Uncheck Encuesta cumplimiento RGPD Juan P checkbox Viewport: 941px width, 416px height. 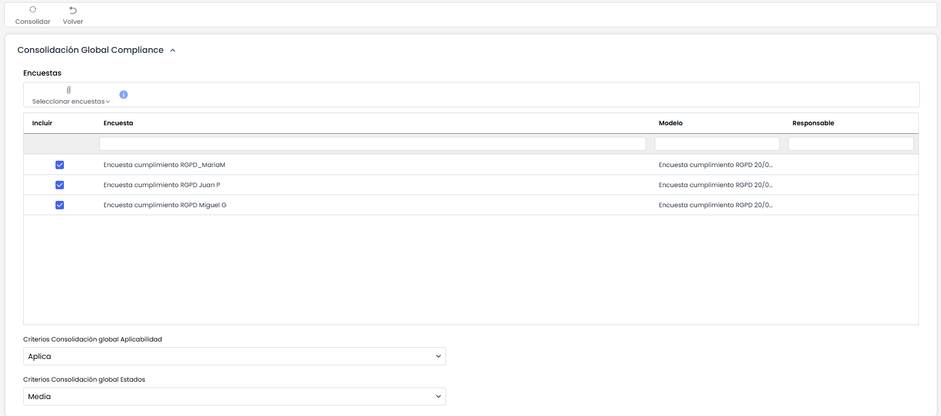click(x=60, y=185)
